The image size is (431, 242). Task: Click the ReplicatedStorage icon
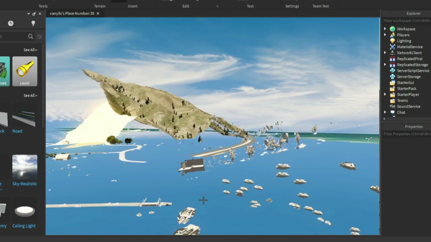coord(392,65)
